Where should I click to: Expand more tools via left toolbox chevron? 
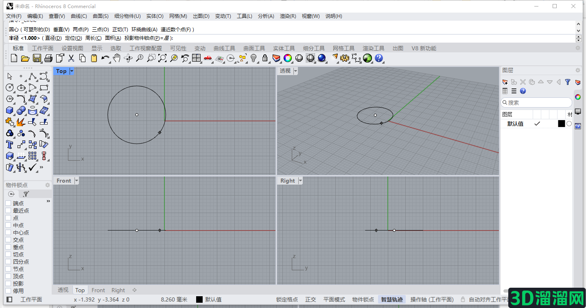coord(42,167)
